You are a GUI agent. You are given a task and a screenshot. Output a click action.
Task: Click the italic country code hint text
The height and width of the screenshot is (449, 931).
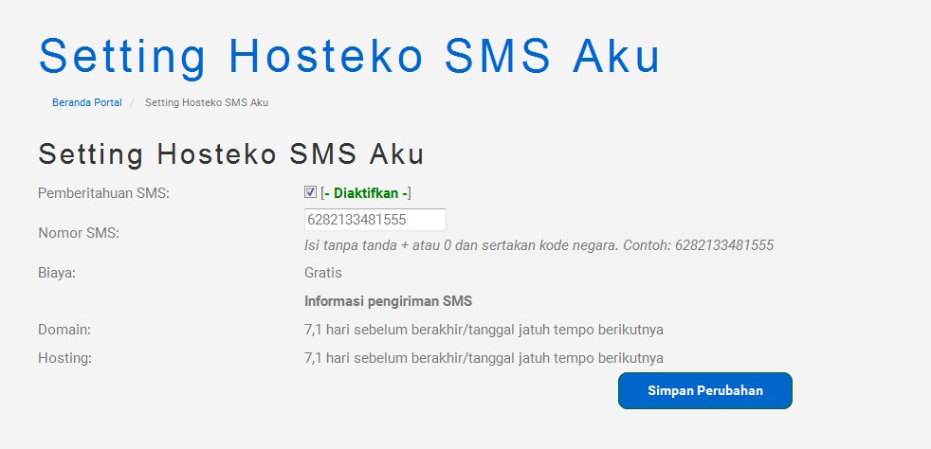(x=539, y=245)
